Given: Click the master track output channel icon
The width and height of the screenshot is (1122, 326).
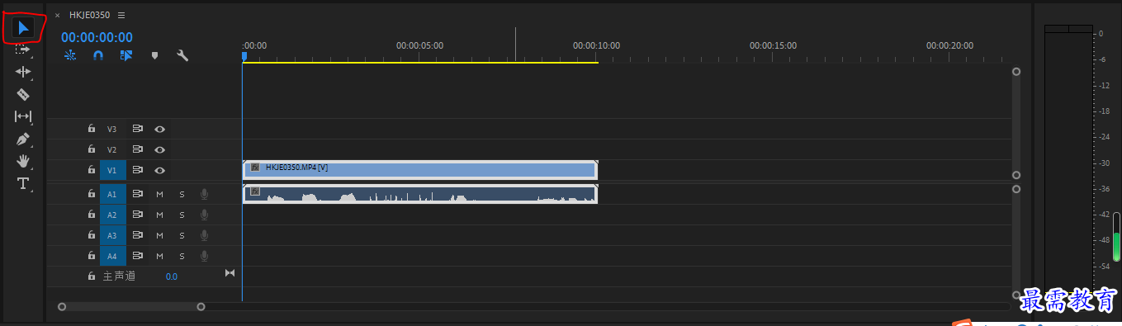Looking at the screenshot, I should click(230, 273).
